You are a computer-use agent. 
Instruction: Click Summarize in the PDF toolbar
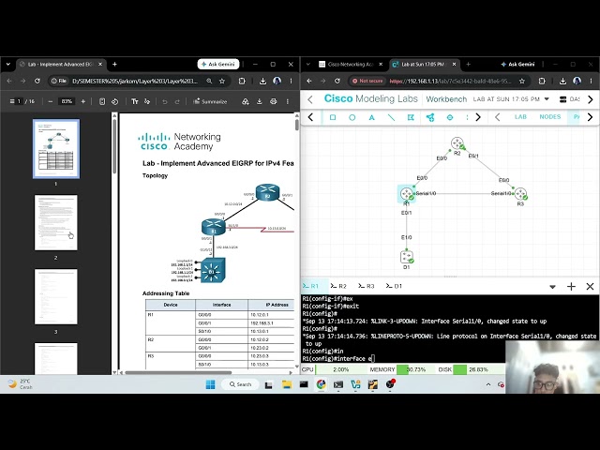click(x=210, y=101)
